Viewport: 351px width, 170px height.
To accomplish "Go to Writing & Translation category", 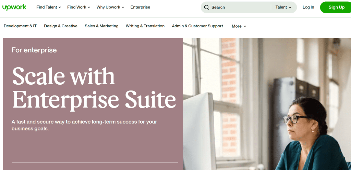I will (x=145, y=26).
